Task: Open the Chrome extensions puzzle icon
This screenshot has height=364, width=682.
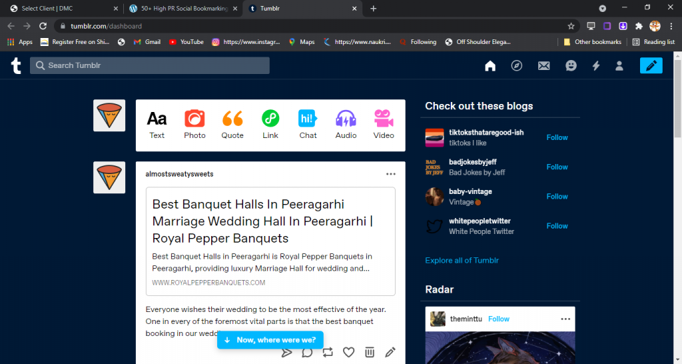Action: pyautogui.click(x=639, y=26)
